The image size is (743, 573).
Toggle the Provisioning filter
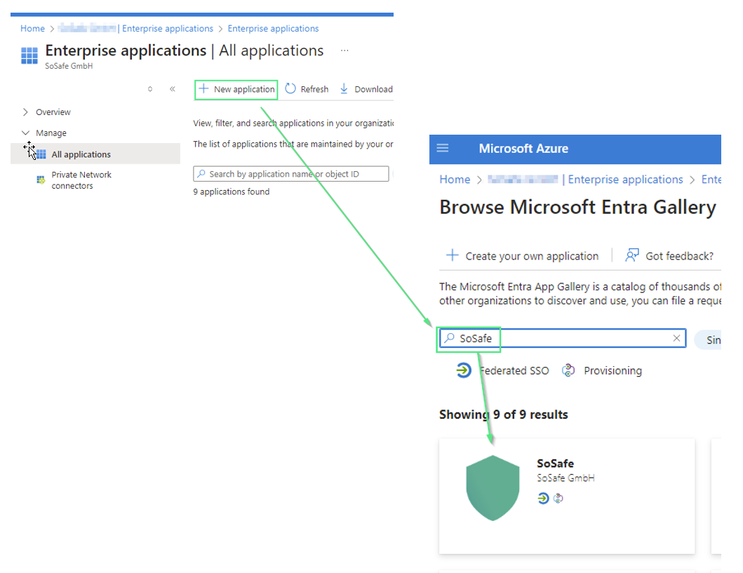(568, 370)
